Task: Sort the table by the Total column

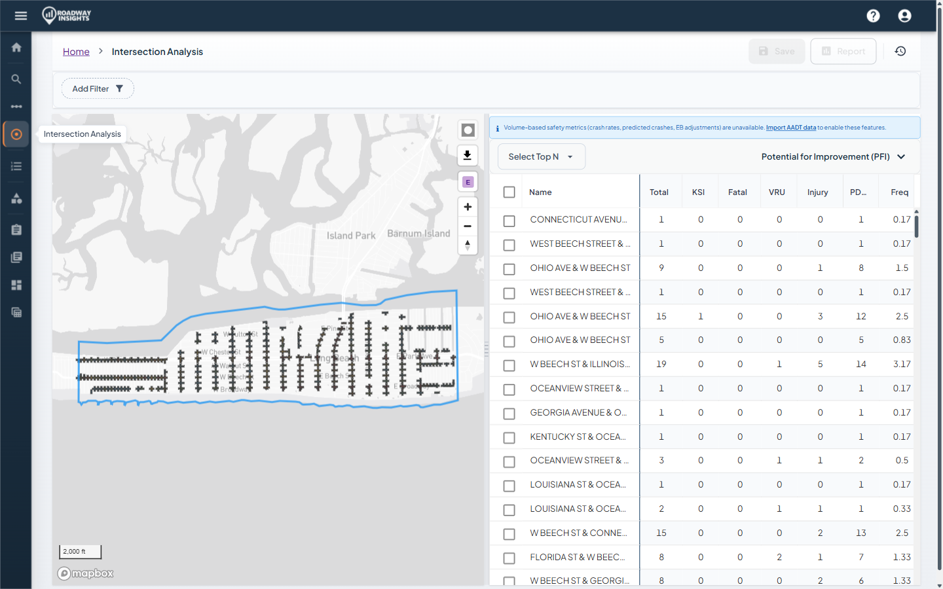Action: [660, 191]
